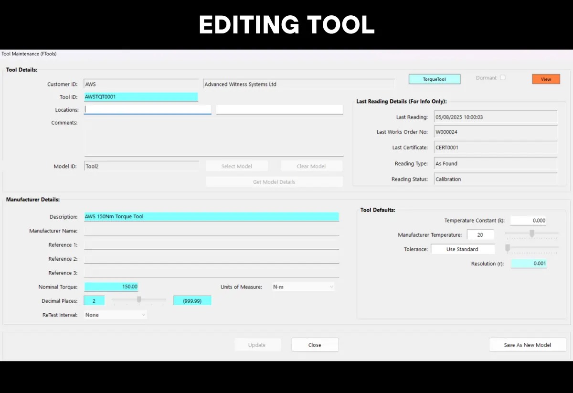Click the Update button

click(x=257, y=344)
